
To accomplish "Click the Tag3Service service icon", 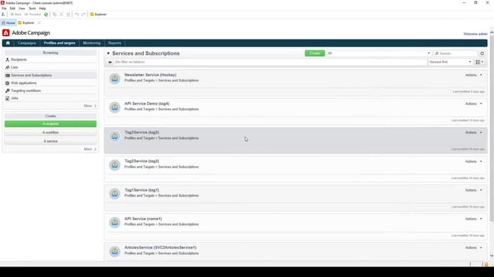I will (115, 136).
